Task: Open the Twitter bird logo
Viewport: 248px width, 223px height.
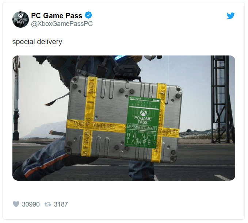Action: pos(230,16)
